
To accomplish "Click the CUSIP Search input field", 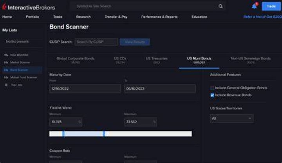I will point(96,42).
